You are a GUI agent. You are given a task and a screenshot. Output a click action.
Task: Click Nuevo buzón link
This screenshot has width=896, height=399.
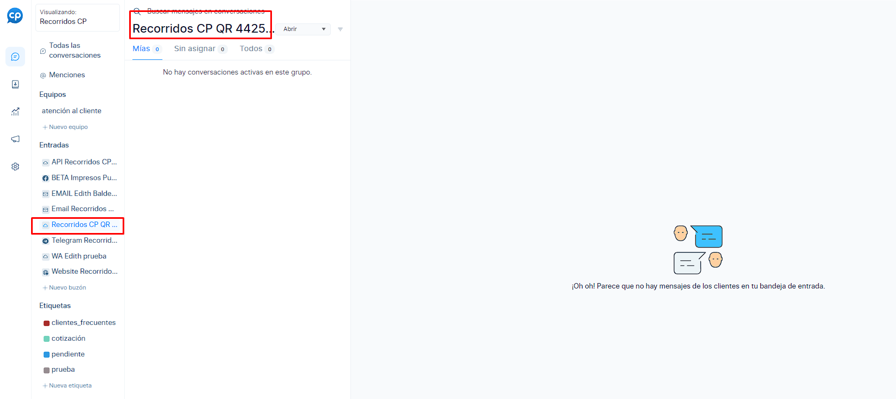[x=67, y=288]
